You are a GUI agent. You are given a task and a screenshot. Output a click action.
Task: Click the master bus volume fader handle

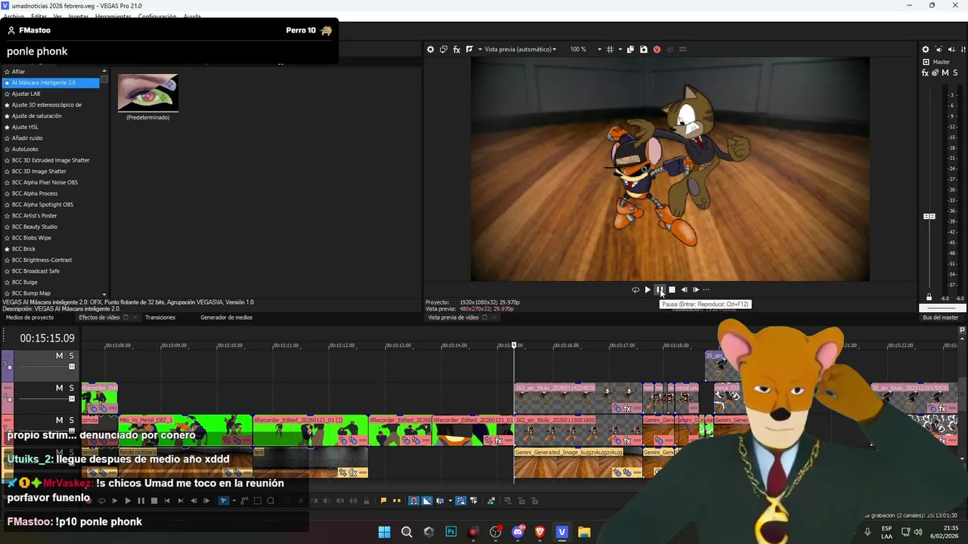point(929,217)
